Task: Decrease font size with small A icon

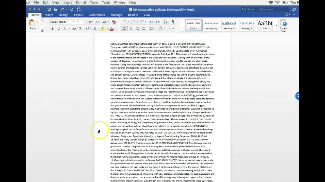Action: [x=97, y=22]
